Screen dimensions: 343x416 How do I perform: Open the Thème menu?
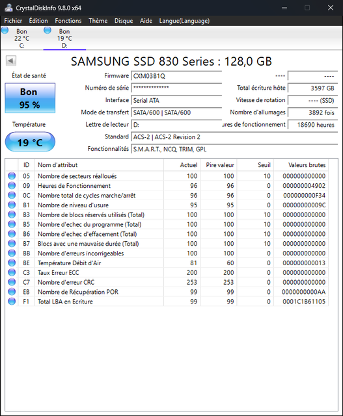pyautogui.click(x=98, y=21)
